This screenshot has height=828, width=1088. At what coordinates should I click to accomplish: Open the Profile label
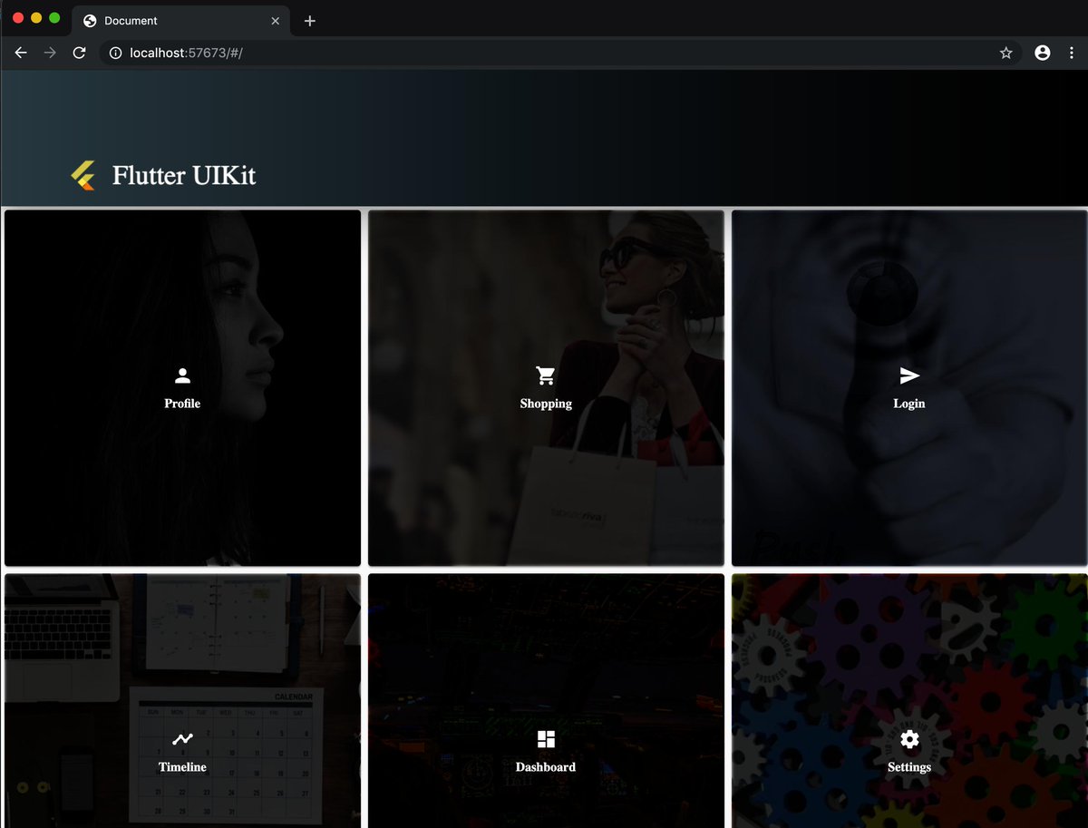click(182, 404)
